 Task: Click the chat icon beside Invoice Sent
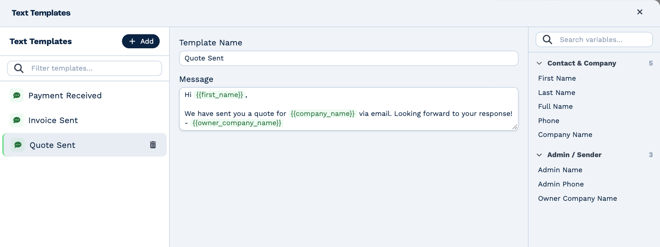coord(17,120)
